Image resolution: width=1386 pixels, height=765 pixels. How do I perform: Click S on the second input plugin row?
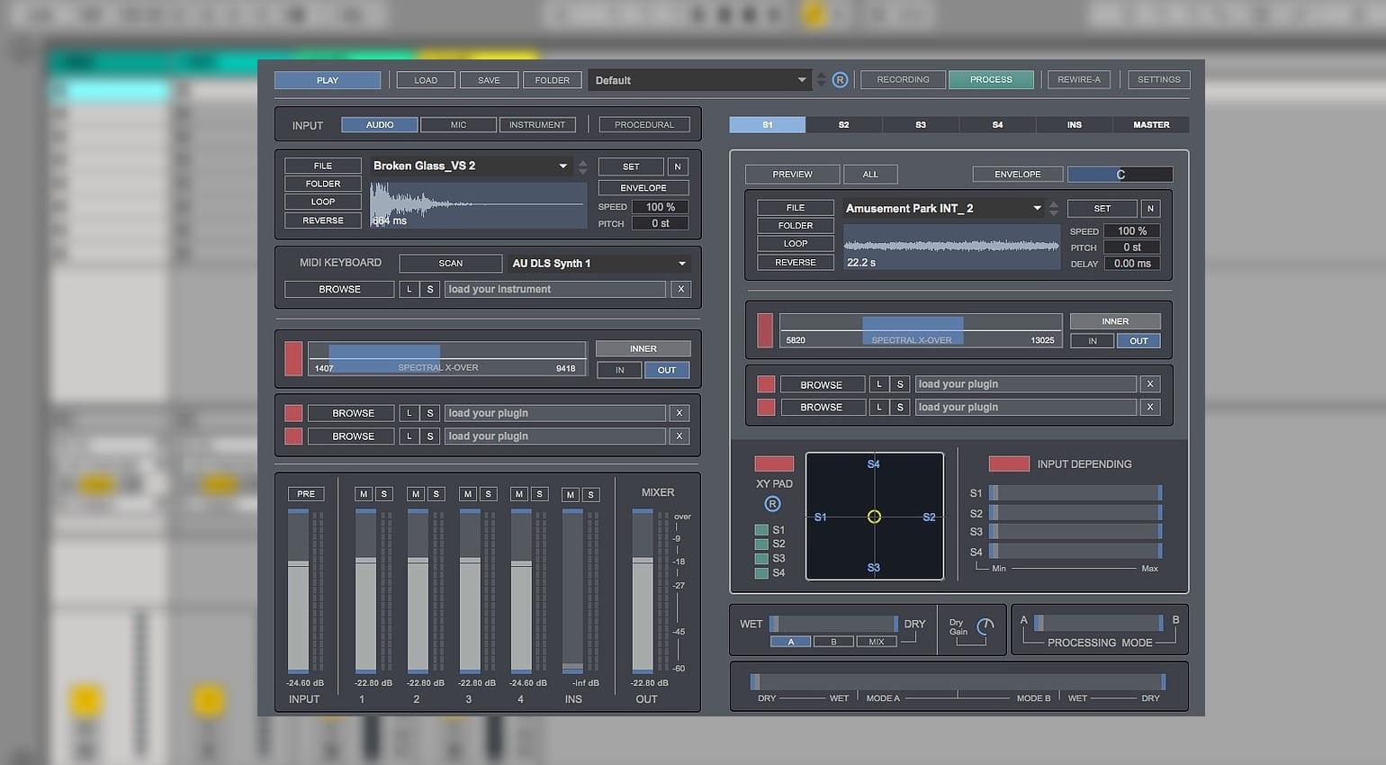coord(430,436)
